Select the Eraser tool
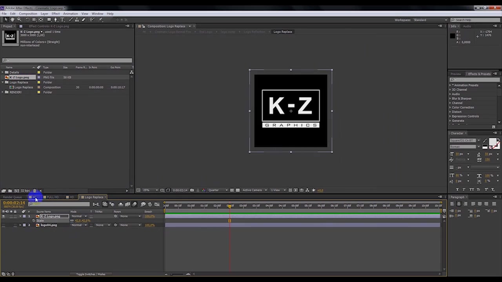The height and width of the screenshot is (282, 502). (x=83, y=20)
